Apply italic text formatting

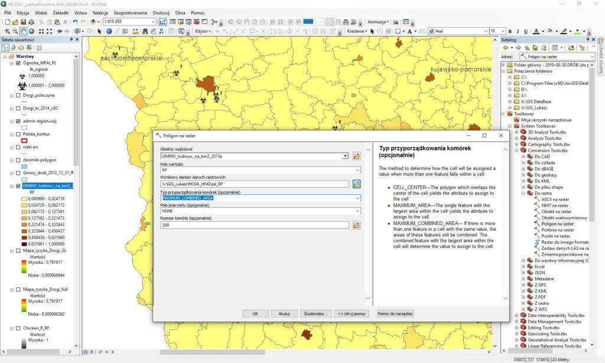click(x=518, y=31)
